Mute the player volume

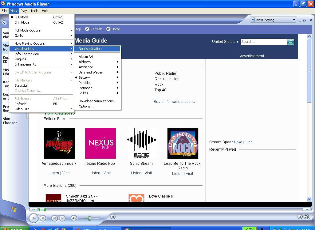(x=74, y=218)
